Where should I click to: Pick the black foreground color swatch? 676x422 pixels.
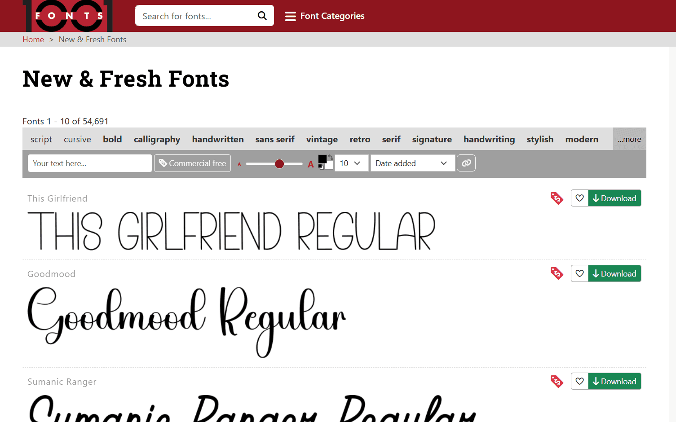pos(323,159)
